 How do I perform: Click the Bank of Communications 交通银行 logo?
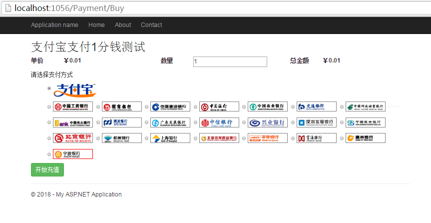click(316, 106)
